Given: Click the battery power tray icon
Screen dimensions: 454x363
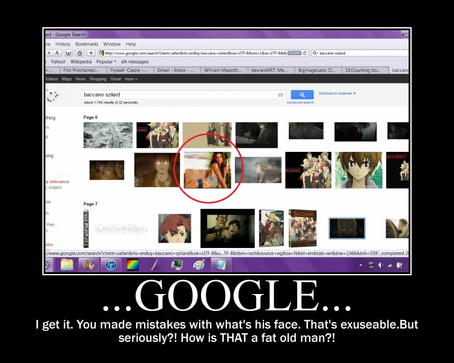Looking at the screenshot, I should tap(400, 265).
